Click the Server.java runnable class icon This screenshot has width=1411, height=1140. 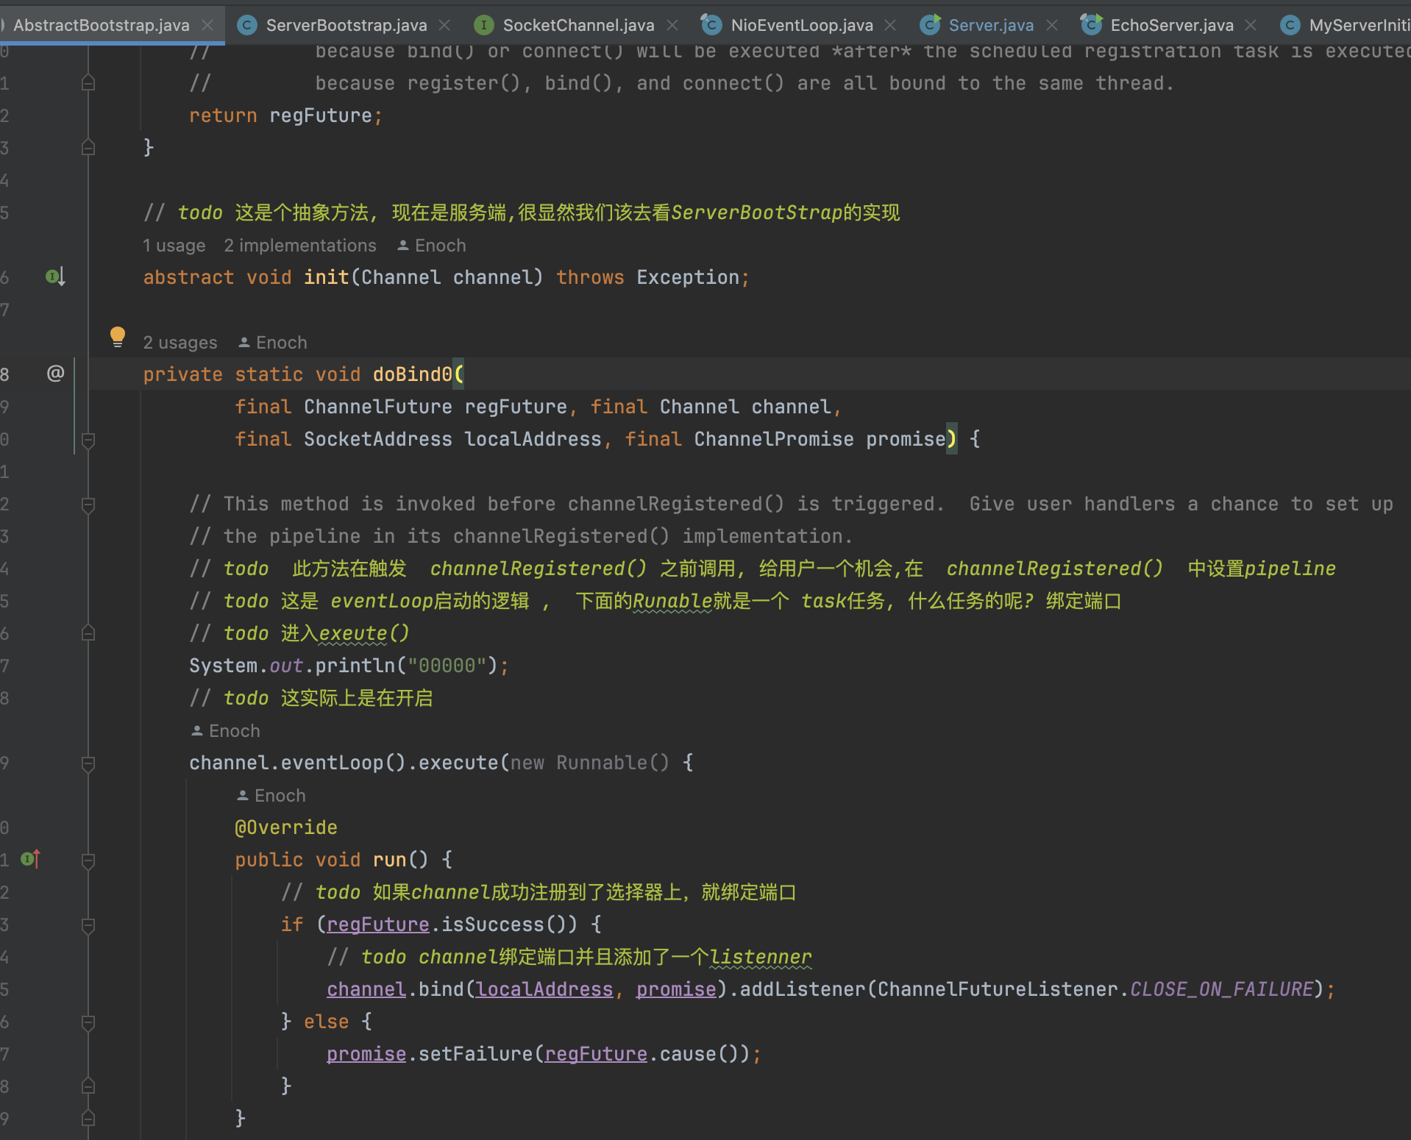tap(931, 25)
